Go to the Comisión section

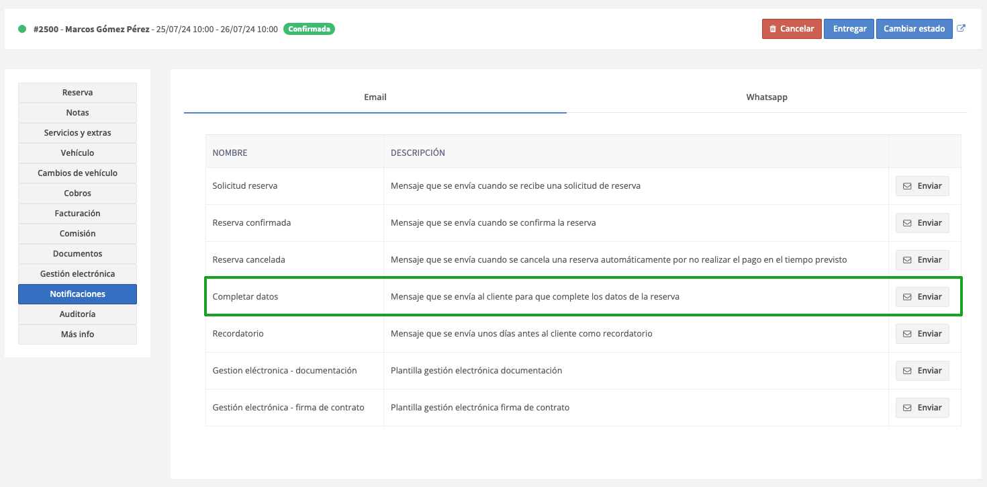(77, 234)
